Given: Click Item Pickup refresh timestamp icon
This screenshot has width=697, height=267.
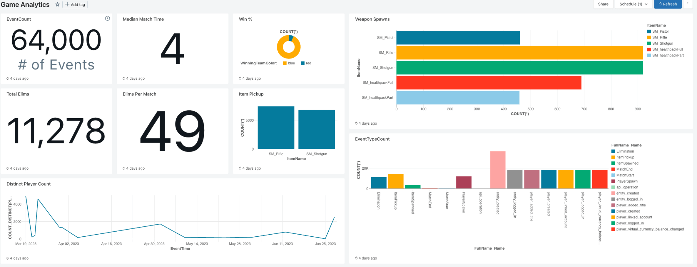Looking at the screenshot, I should 240,168.
